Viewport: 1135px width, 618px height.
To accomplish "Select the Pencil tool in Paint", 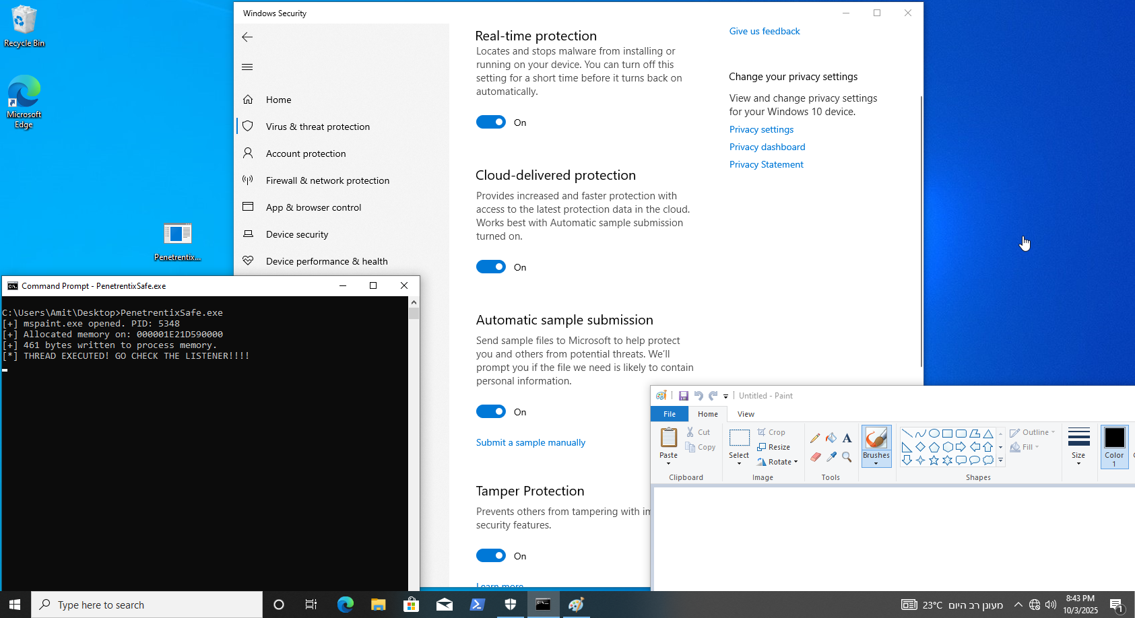I will (x=815, y=438).
